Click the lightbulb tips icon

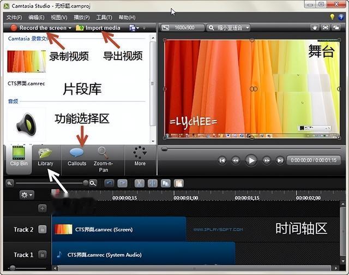(332, 17)
